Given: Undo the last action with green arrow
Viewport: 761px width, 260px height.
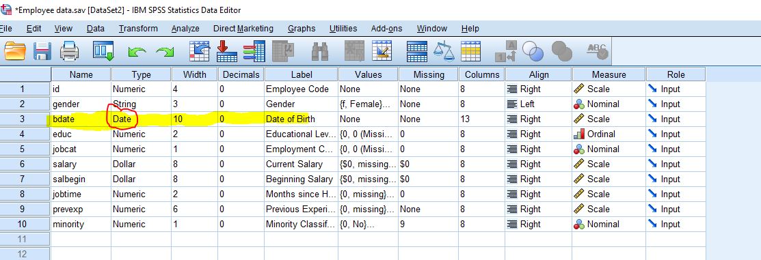Looking at the screenshot, I should click(137, 51).
